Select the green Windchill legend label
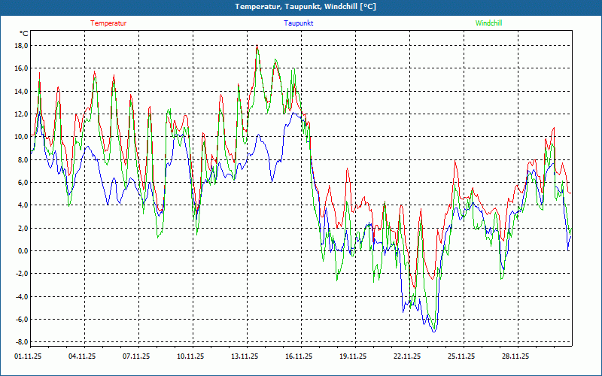This screenshot has width=602, height=376. tap(488, 23)
